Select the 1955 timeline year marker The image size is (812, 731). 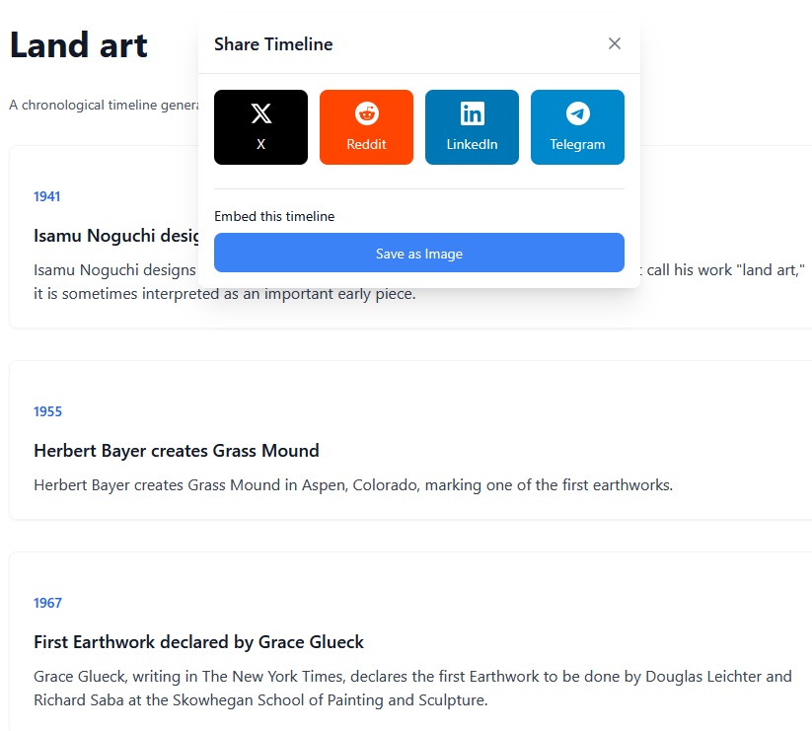(47, 411)
